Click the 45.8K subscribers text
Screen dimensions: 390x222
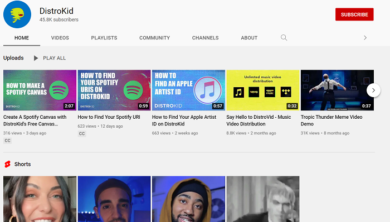[x=59, y=19]
